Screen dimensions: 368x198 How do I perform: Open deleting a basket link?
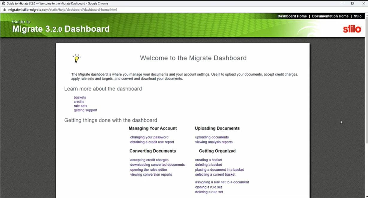pyautogui.click(x=208, y=165)
